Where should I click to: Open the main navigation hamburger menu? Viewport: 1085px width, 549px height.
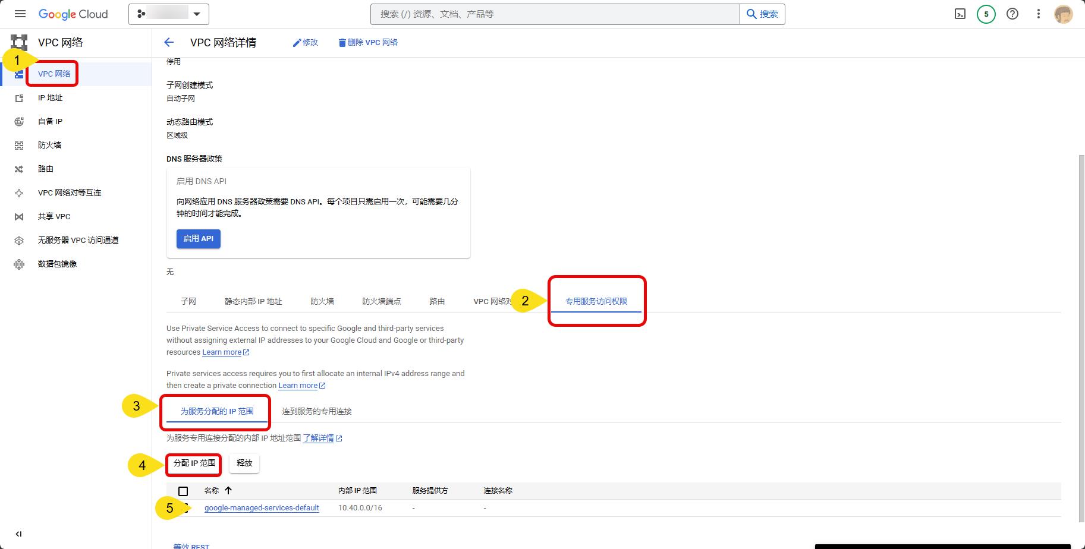[x=20, y=14]
